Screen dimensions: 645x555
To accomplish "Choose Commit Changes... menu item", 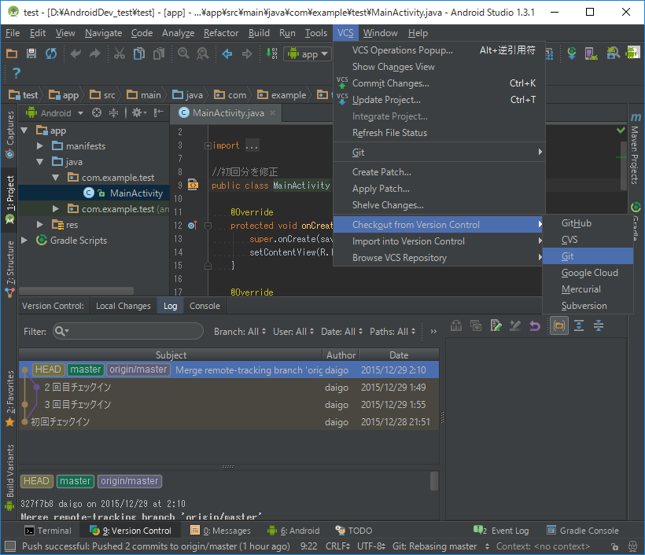I will point(439,83).
